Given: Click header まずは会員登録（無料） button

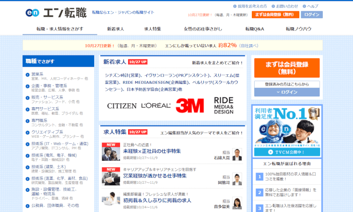Looking at the screenshot, I should [x=275, y=15].
